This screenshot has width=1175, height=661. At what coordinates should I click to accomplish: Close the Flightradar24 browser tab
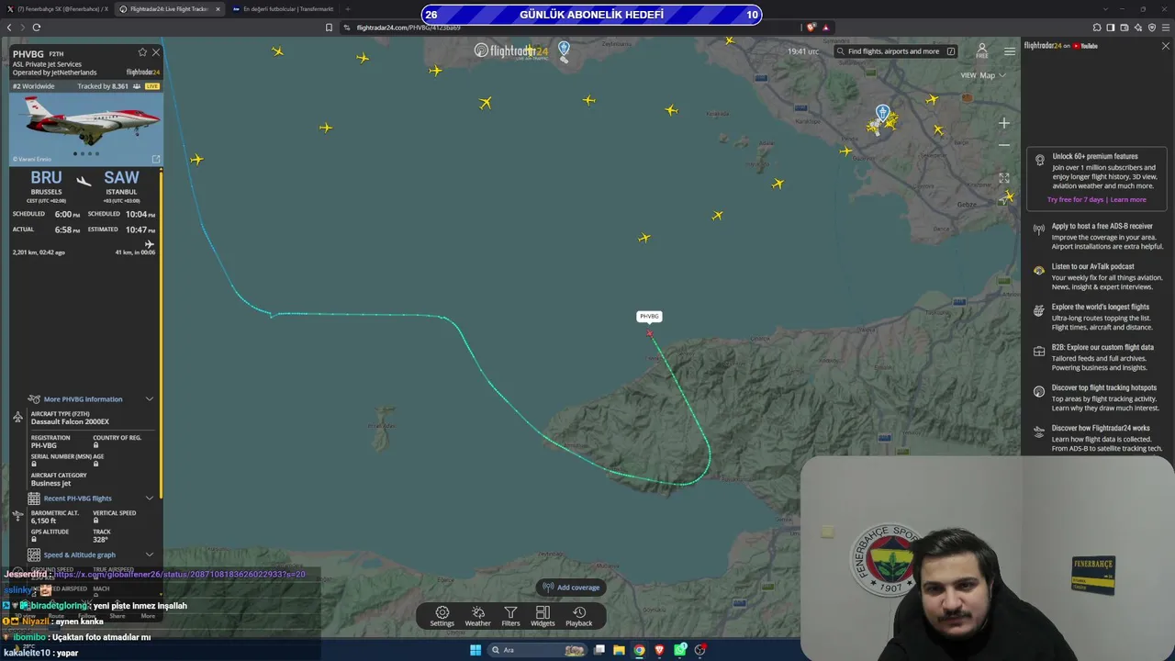[218, 9]
